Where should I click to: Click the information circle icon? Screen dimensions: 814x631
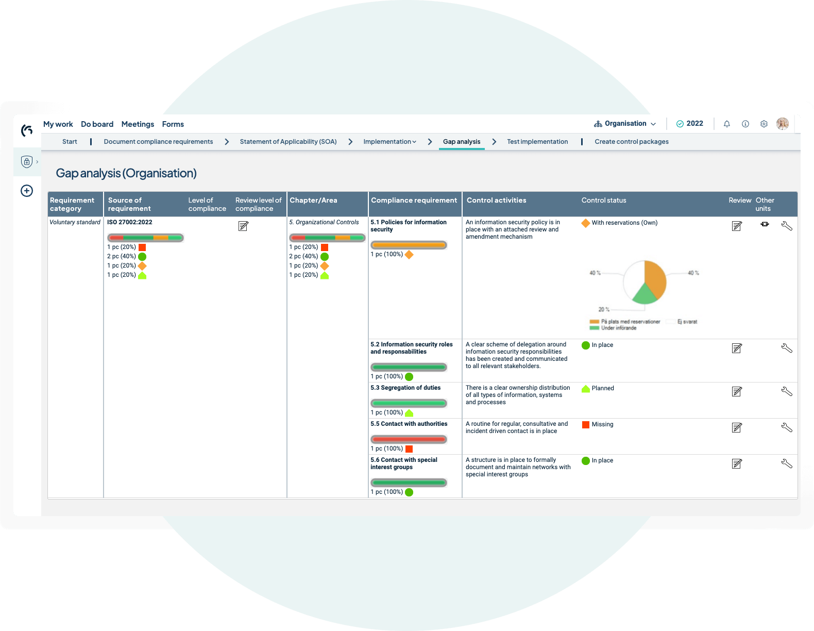point(745,124)
